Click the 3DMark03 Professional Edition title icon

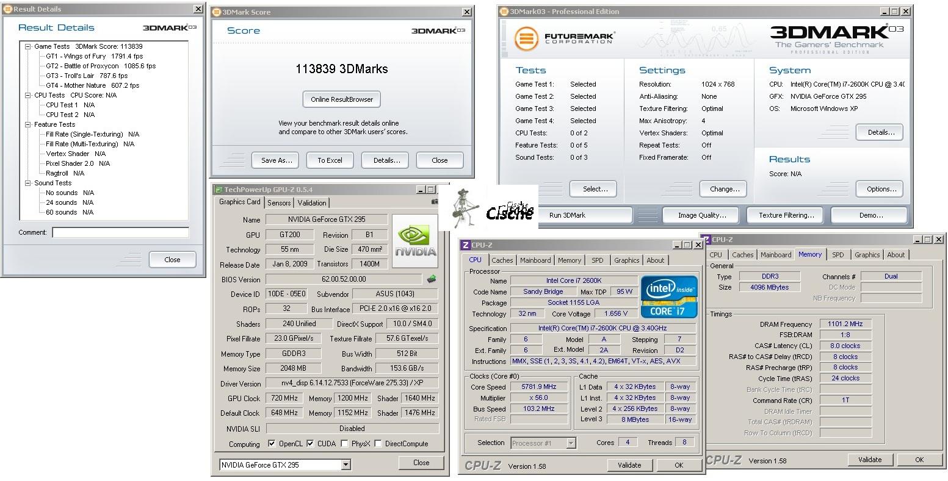click(504, 11)
